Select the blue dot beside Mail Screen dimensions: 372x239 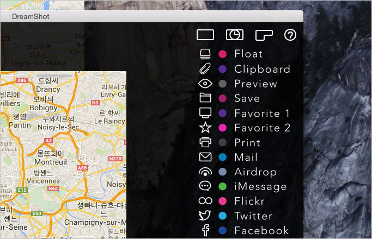tap(222, 157)
